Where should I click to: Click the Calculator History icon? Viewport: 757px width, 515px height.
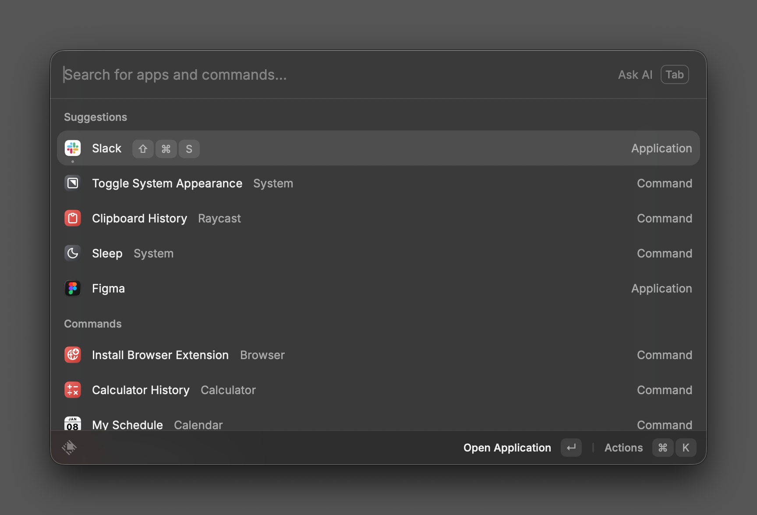point(73,390)
